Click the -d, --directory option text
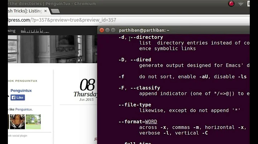This screenshot has width=258, height=144. (x=141, y=37)
